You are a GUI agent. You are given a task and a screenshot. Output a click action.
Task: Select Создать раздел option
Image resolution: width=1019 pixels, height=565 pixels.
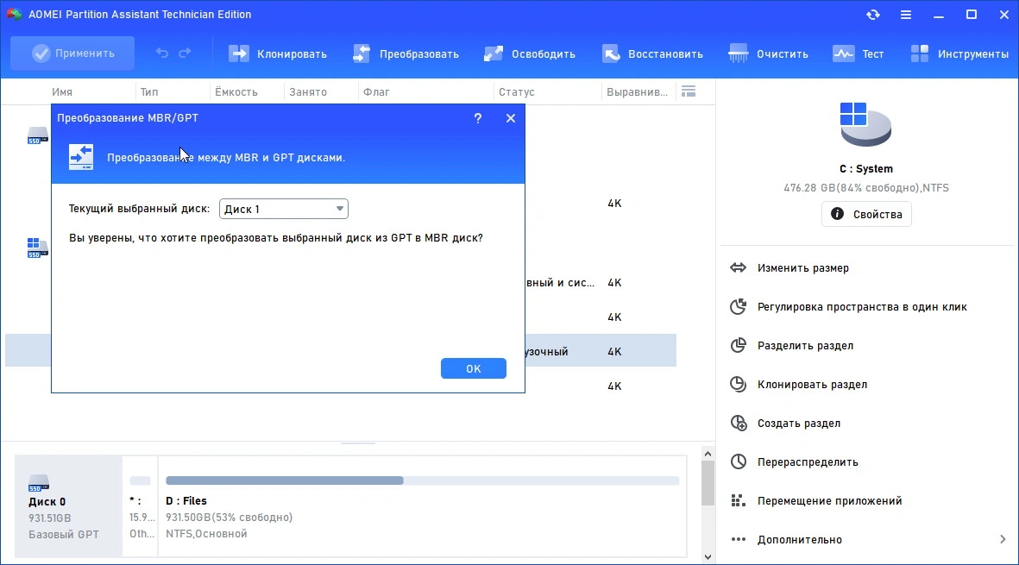pos(799,424)
